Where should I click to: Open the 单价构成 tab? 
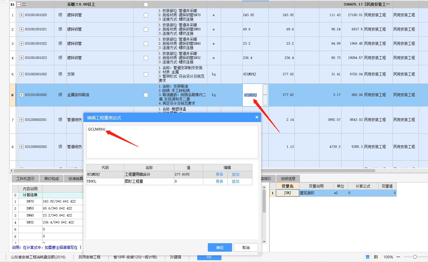51,179
